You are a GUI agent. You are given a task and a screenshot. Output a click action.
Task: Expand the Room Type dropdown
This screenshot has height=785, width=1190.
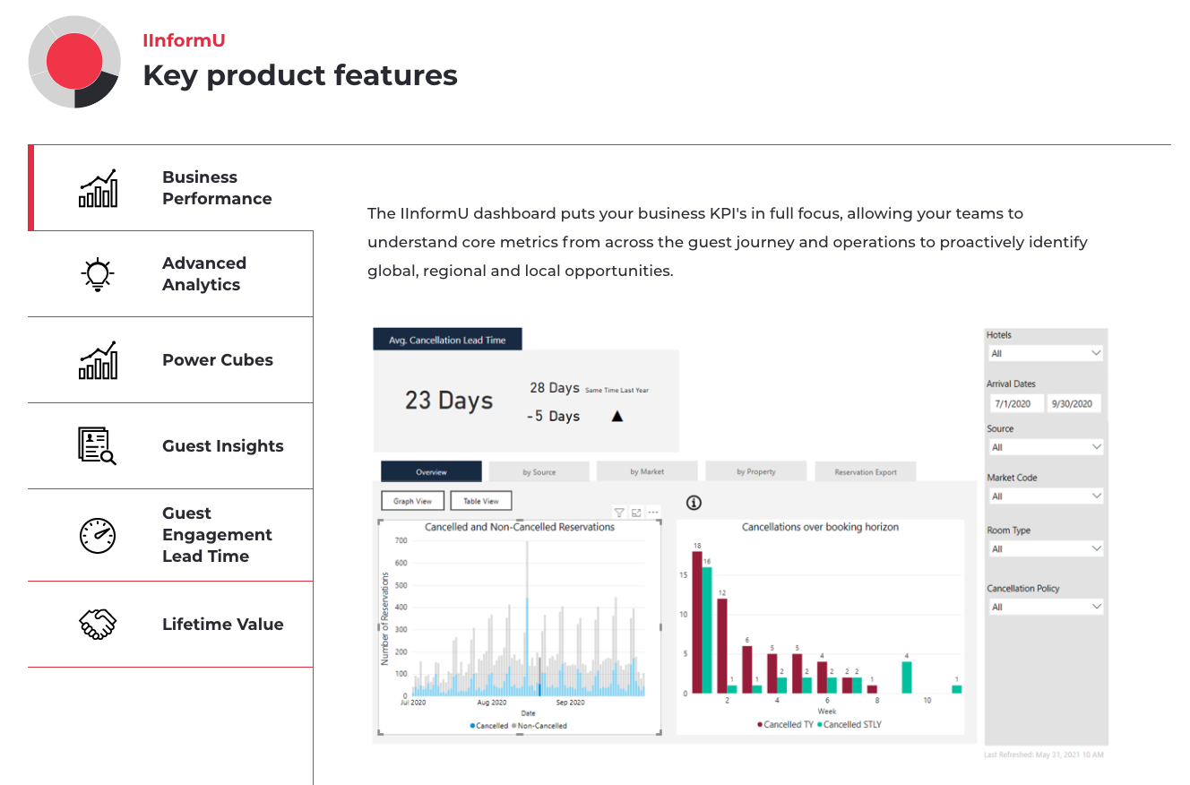1045,548
